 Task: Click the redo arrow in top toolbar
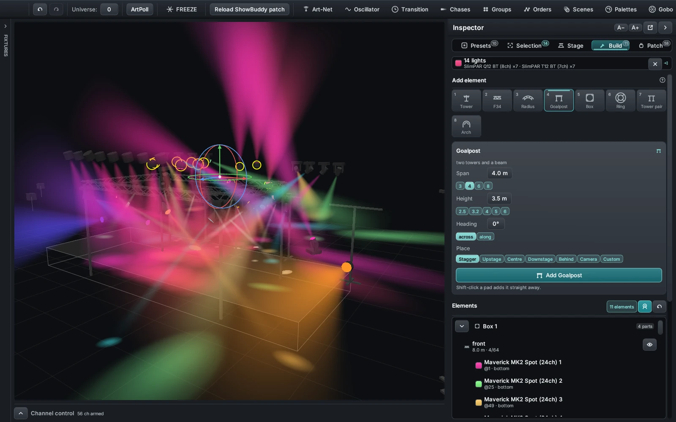[x=56, y=9]
